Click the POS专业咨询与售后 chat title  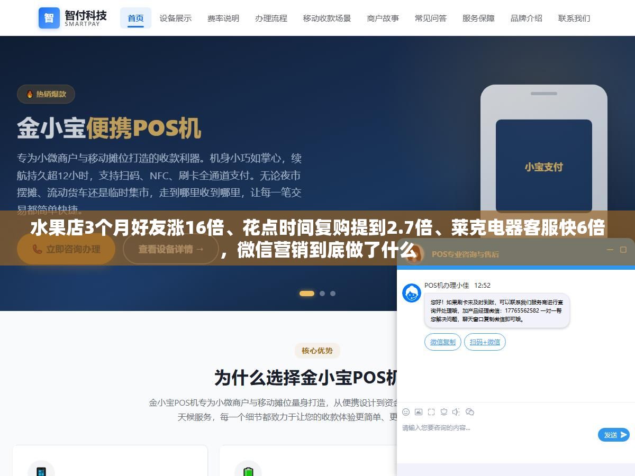pyautogui.click(x=465, y=254)
